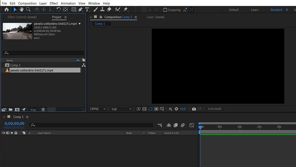Select the Orbit camera tool
The height and width of the screenshot is (167, 296).
pos(37,10)
